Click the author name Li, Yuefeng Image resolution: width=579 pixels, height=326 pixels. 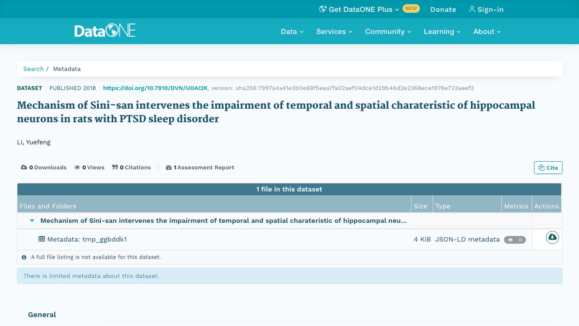pyautogui.click(x=34, y=142)
